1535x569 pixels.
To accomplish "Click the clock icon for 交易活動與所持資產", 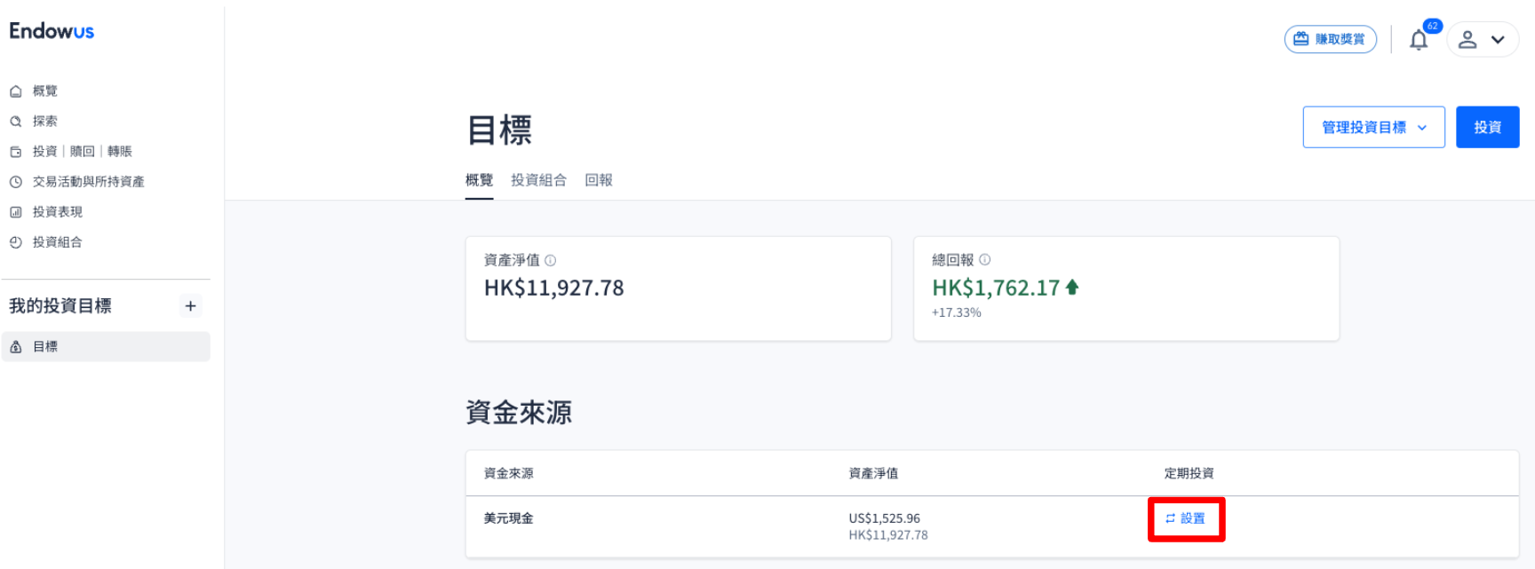I will coord(16,182).
